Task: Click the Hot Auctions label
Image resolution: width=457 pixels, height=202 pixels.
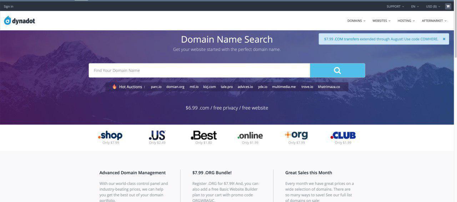Action: (x=131, y=87)
